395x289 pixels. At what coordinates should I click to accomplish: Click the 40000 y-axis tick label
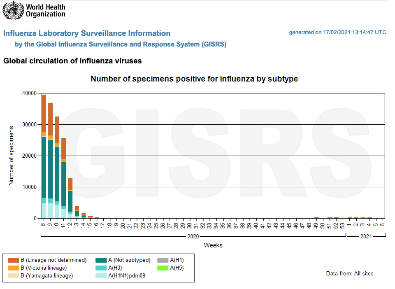[29, 93]
